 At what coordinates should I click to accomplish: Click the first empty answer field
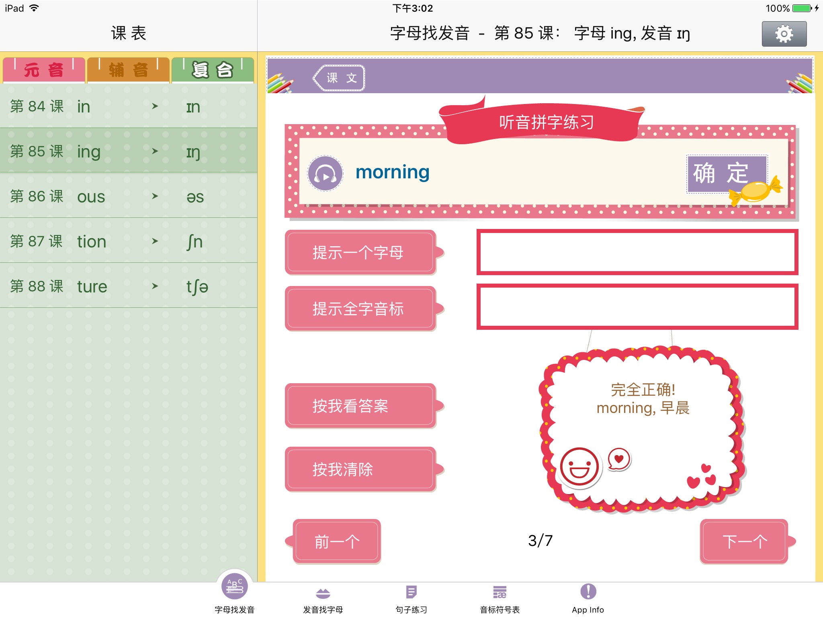click(637, 252)
